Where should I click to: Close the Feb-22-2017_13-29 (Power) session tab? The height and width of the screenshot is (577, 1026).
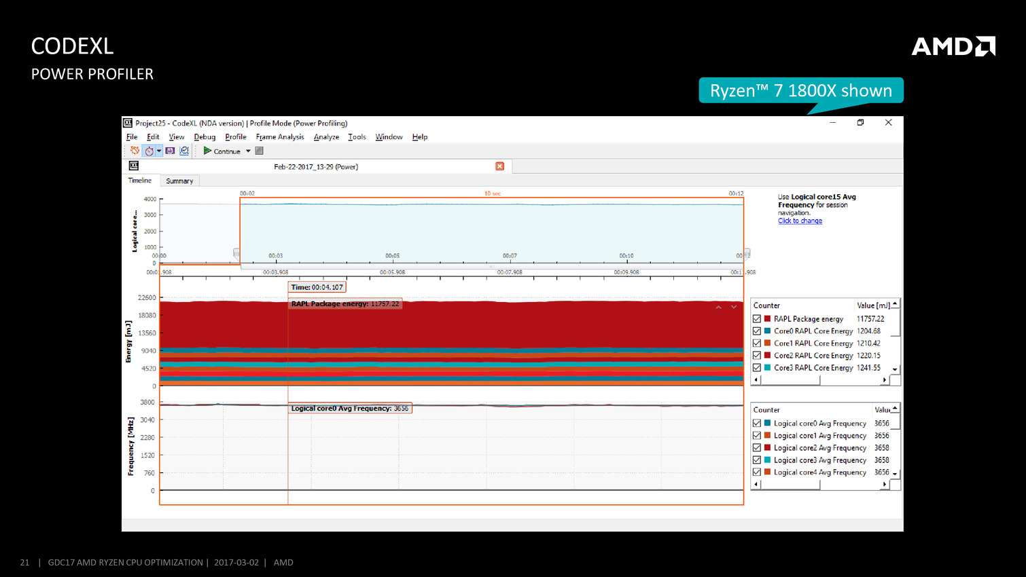pyautogui.click(x=499, y=166)
